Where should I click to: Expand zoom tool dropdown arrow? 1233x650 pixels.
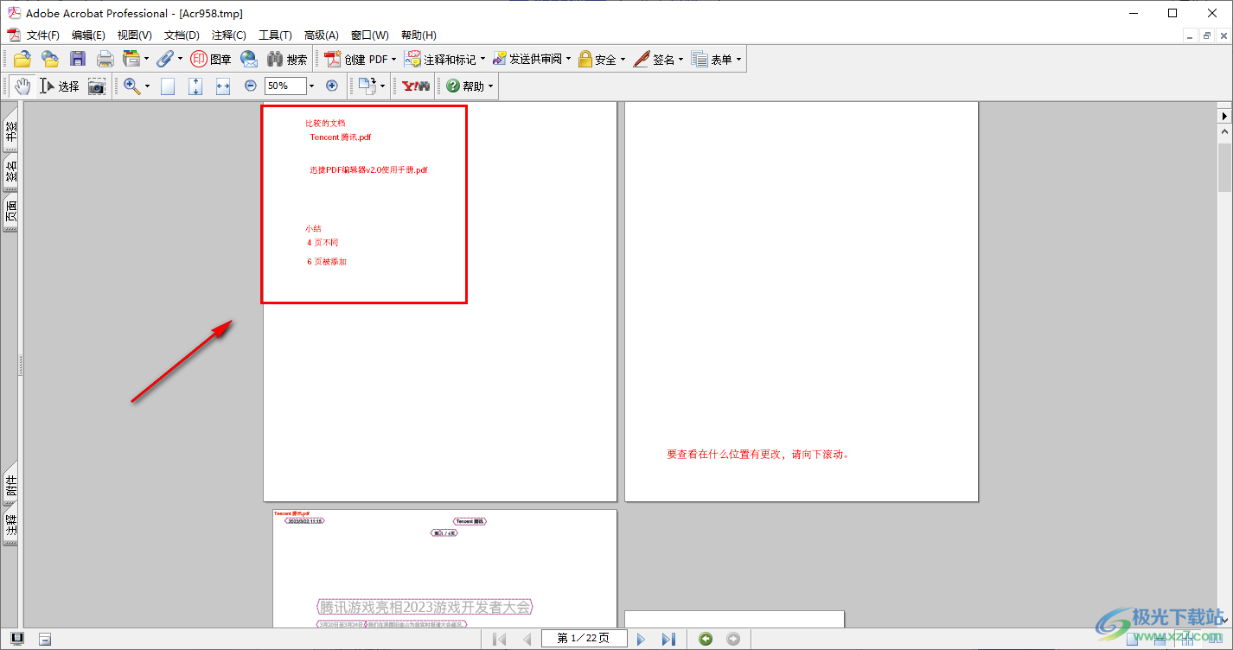click(147, 86)
